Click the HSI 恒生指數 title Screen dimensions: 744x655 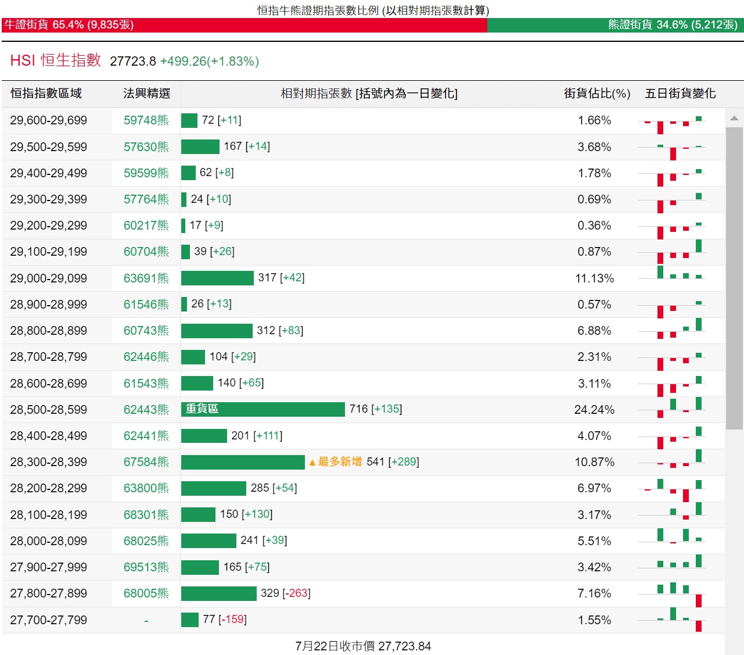pyautogui.click(x=56, y=60)
